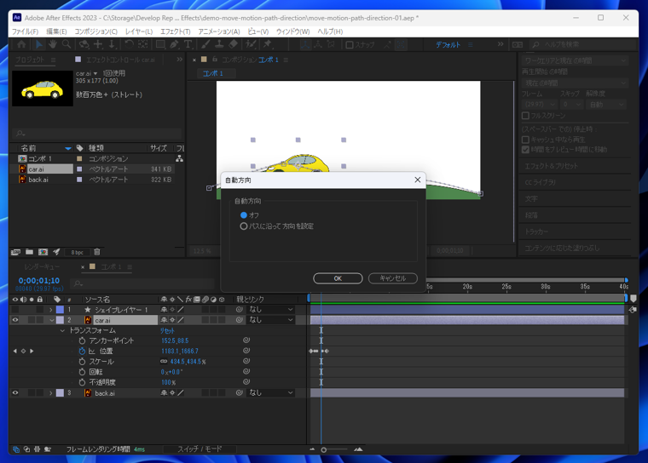The height and width of the screenshot is (463, 648).
Task: Click the back.ai label color in Project panel
Action: pos(79,180)
